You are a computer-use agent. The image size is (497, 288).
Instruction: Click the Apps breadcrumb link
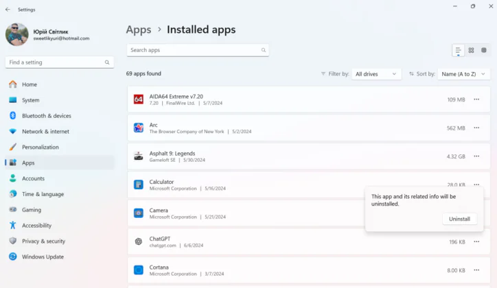[x=139, y=29]
